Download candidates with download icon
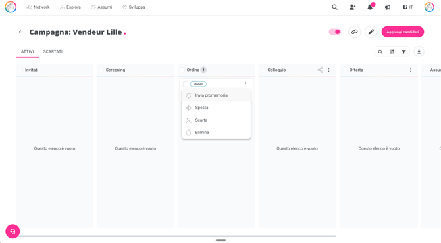Viewport: 441px width, 243px height. click(419, 52)
